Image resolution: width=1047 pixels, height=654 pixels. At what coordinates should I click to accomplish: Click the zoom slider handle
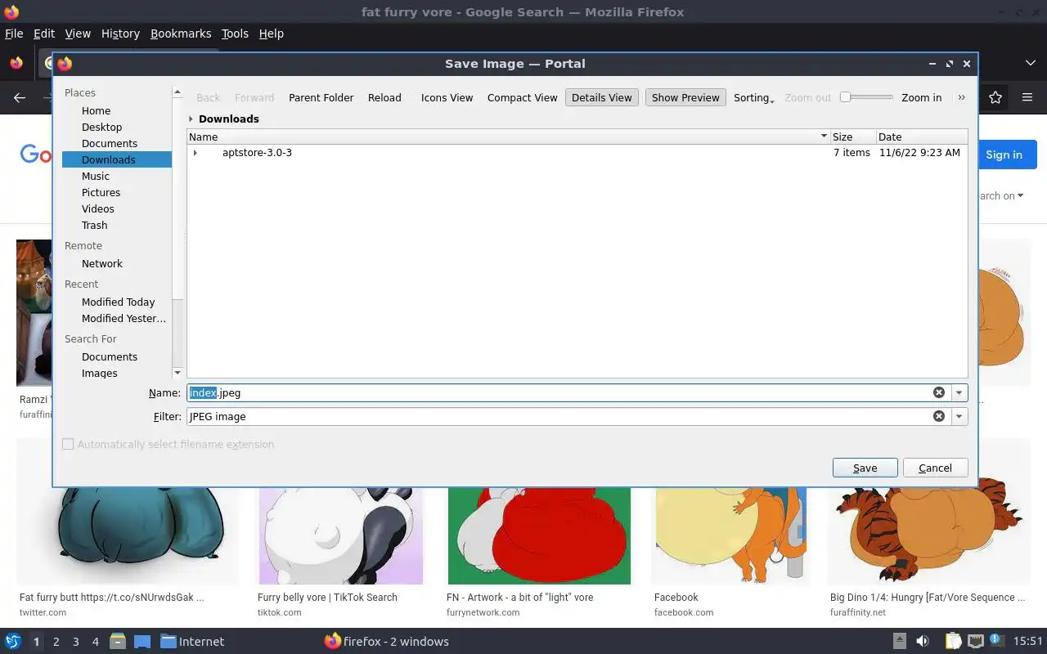click(846, 97)
